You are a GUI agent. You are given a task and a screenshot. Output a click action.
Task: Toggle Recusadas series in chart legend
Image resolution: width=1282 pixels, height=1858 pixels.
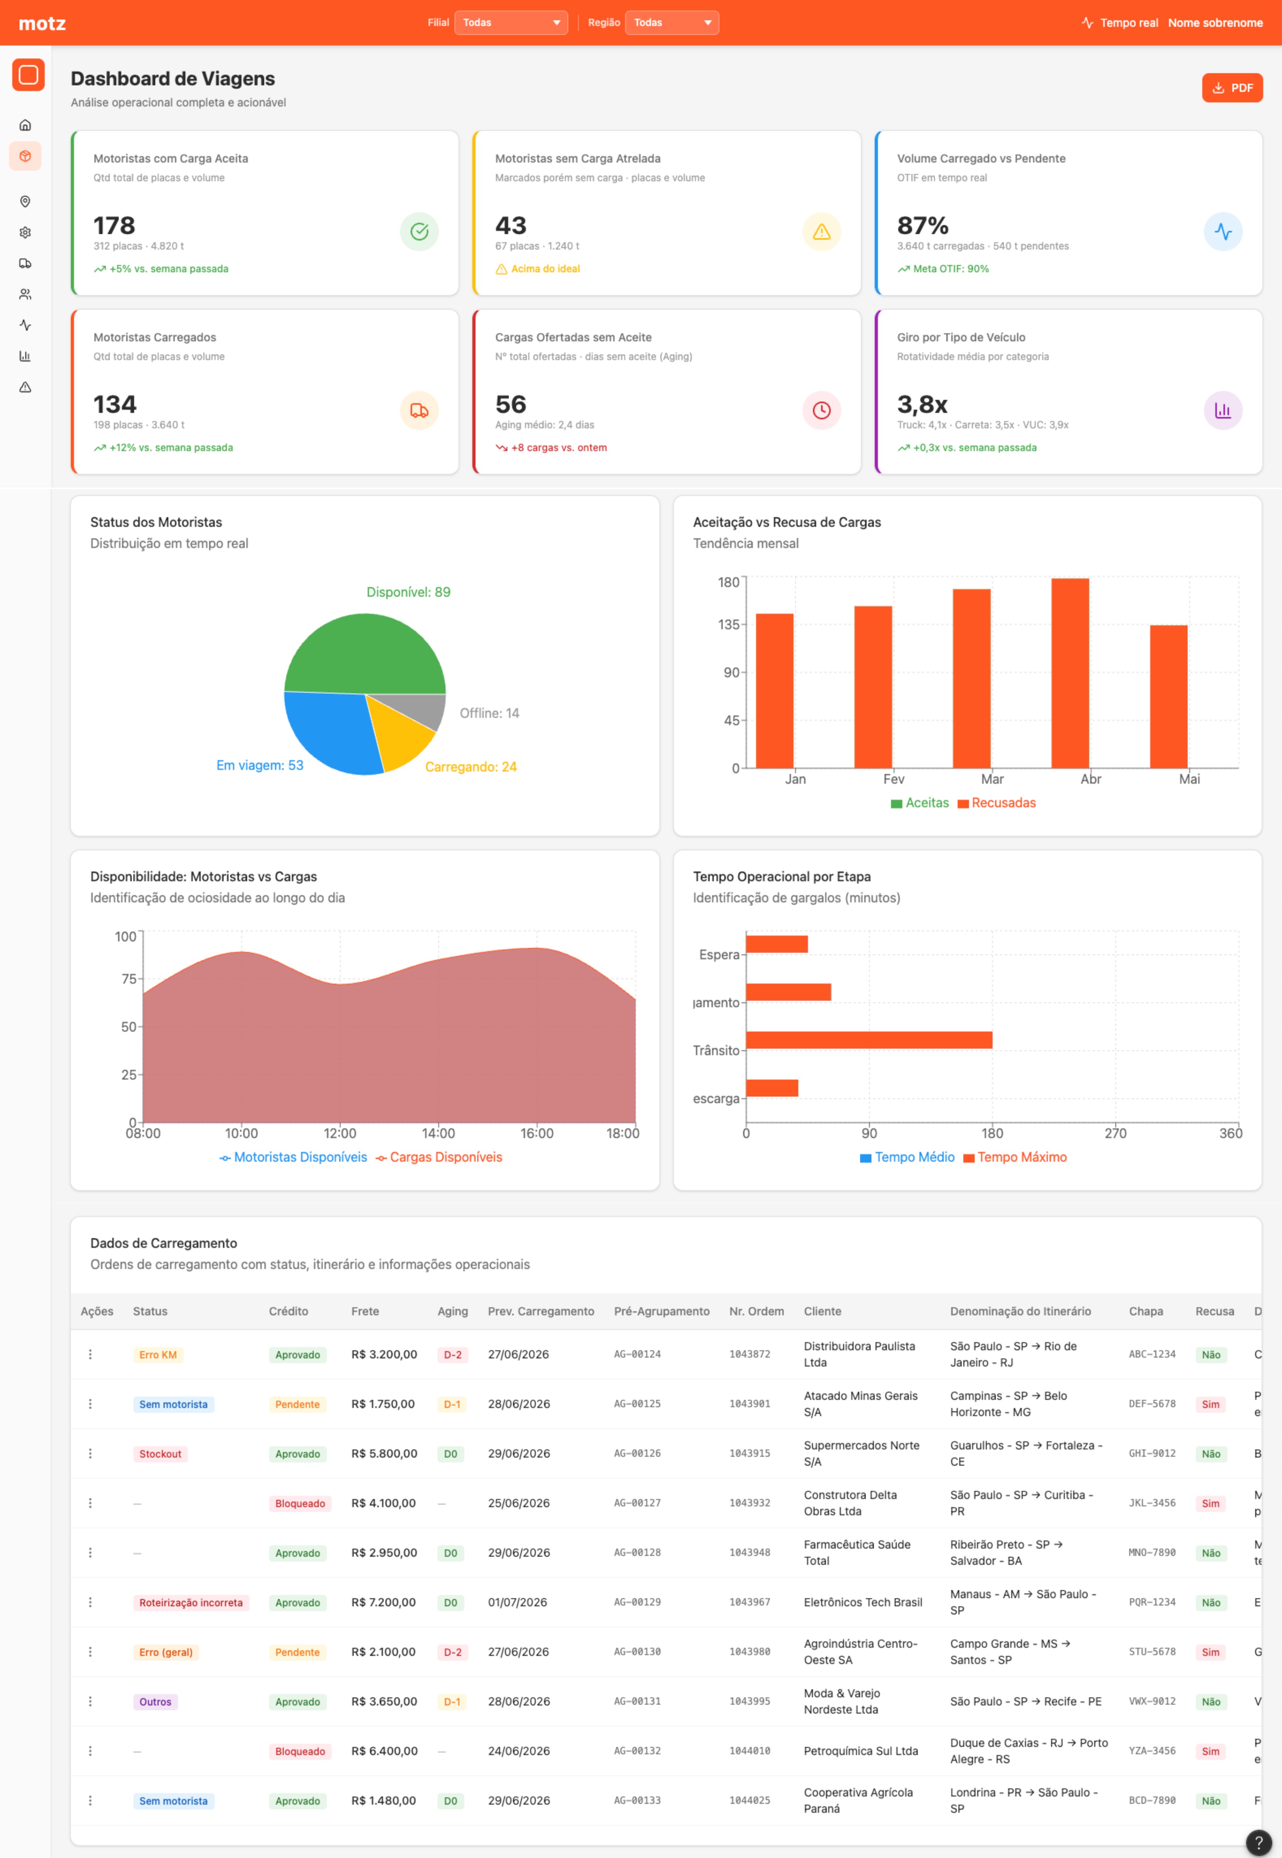click(997, 803)
